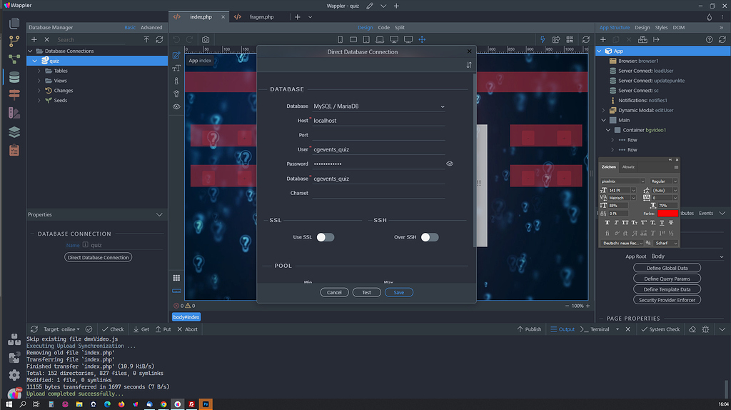
Task: Click the red Farbe color swatch
Action: click(x=667, y=213)
